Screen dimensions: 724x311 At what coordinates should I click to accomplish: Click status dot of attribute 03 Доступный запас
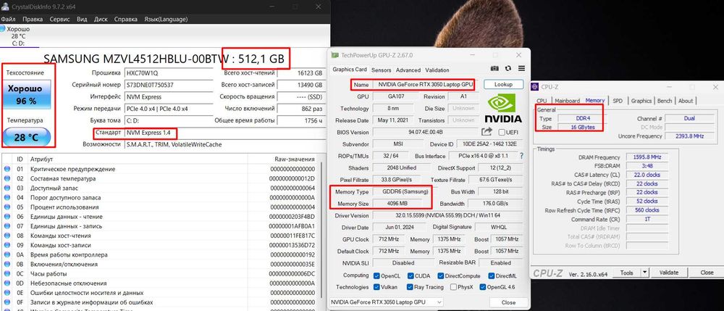point(7,188)
